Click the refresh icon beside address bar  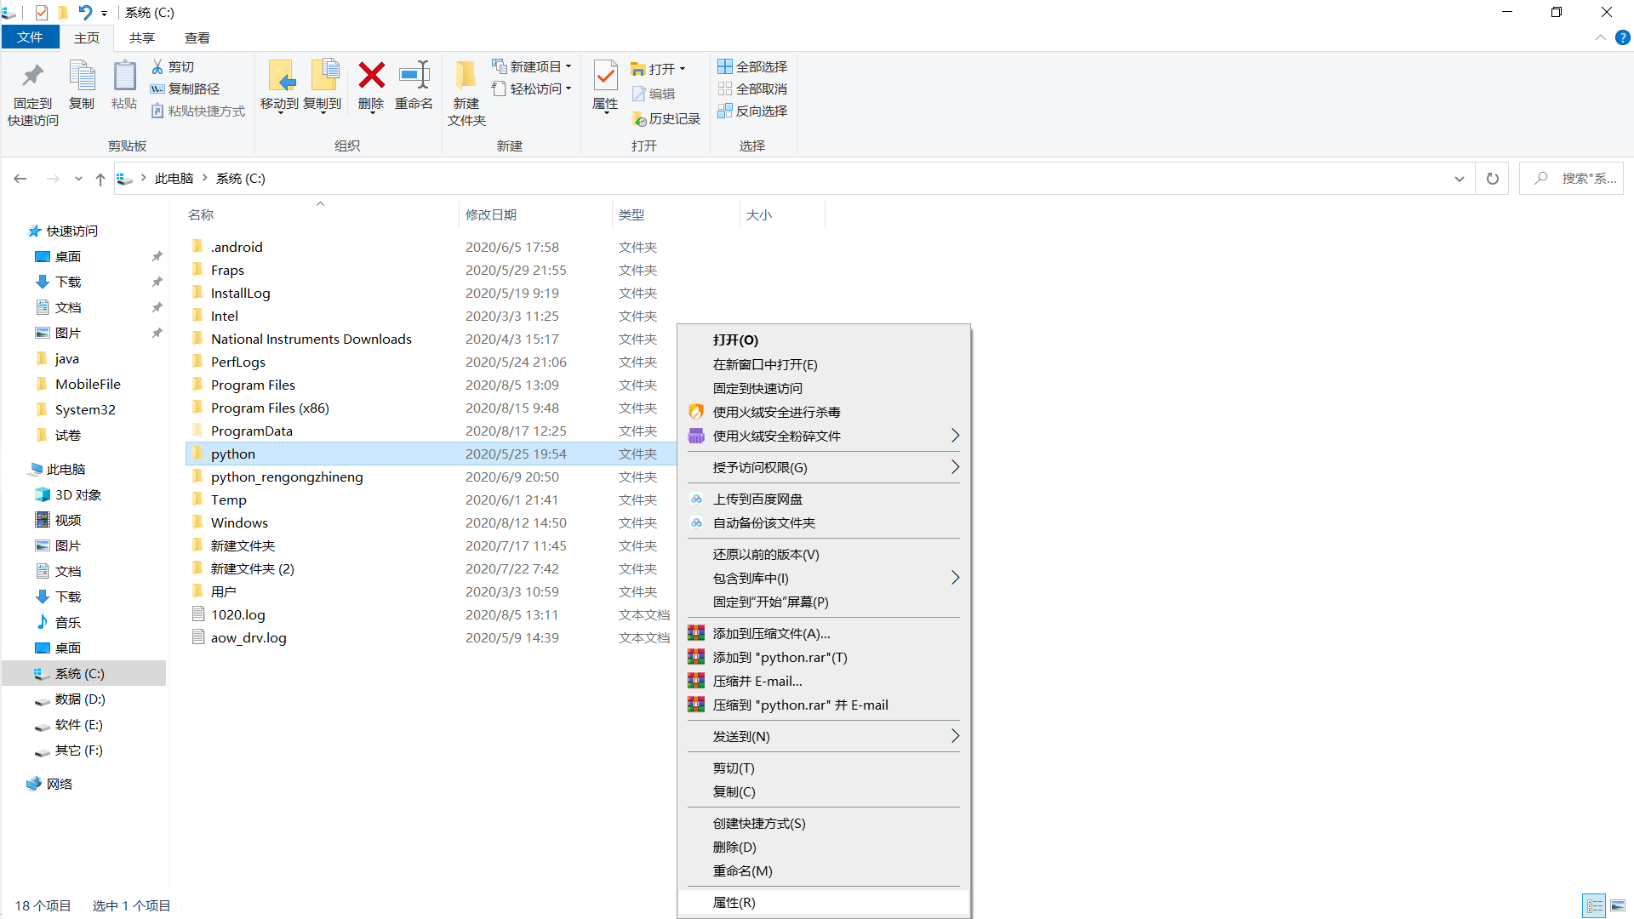1492,179
